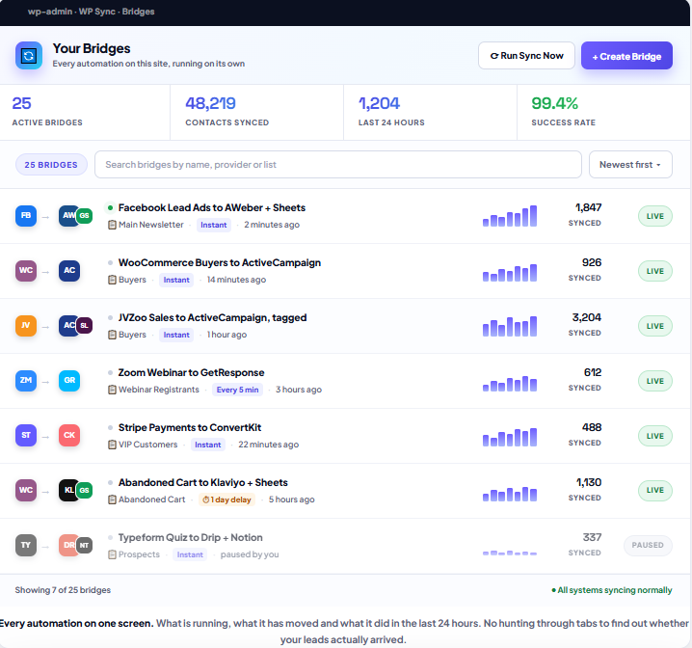Click the 25 Bridges pill
Viewport: 692px width, 648px height.
tap(51, 165)
